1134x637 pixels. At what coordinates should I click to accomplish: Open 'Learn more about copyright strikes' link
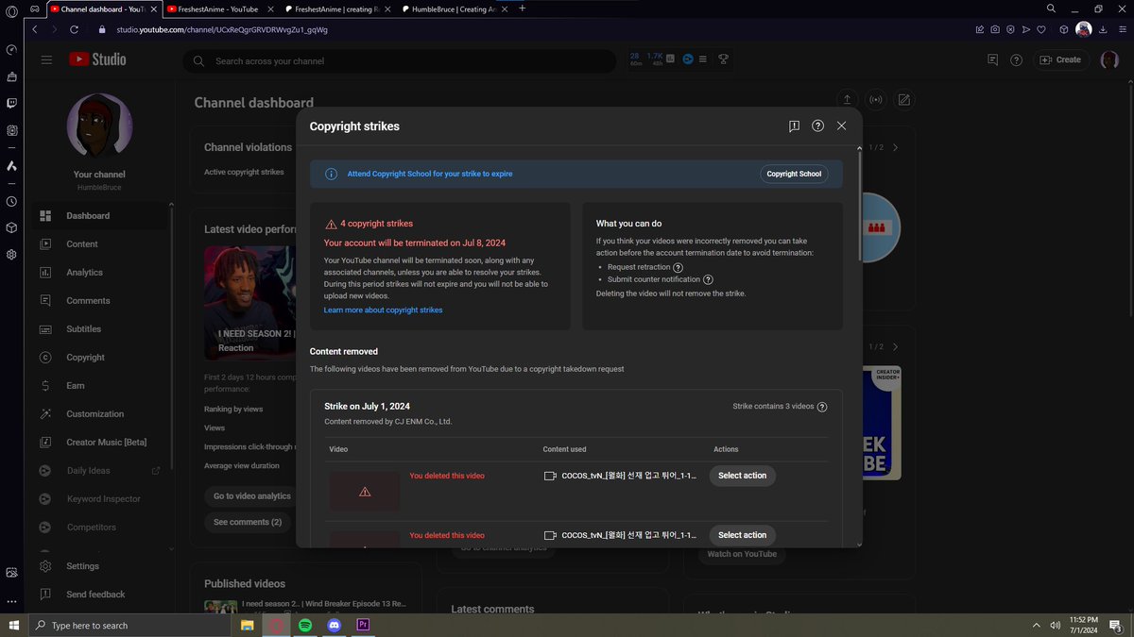[383, 310]
